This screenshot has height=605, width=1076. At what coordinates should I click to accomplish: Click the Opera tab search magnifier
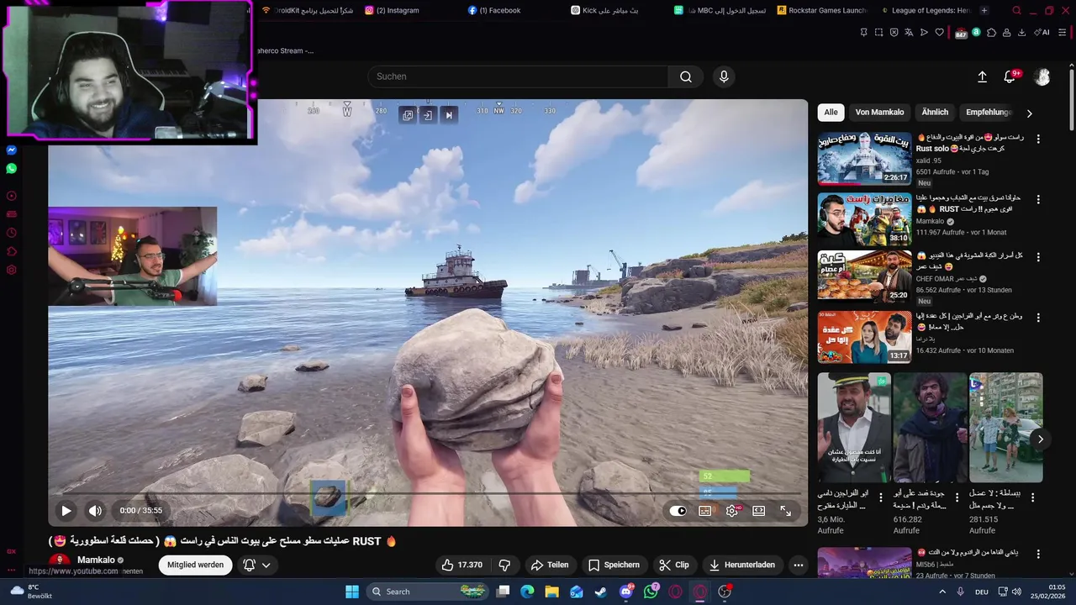(1016, 10)
